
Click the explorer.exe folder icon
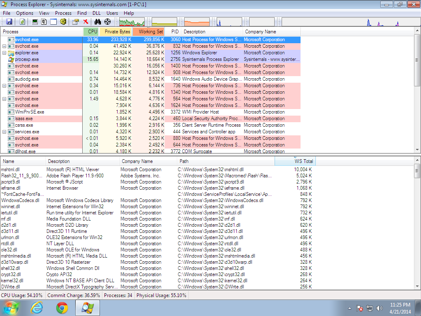click(11, 53)
